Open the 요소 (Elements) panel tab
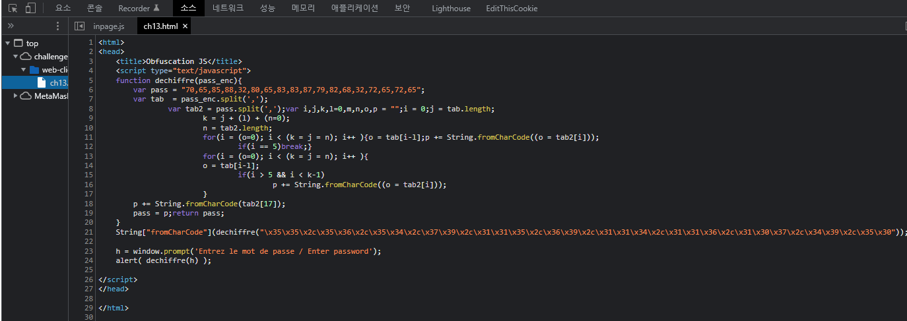This screenshot has width=907, height=321. click(63, 9)
